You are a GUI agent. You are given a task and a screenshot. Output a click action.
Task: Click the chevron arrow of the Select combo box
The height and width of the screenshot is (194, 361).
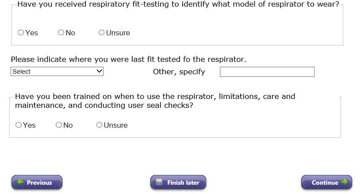pyautogui.click(x=99, y=72)
